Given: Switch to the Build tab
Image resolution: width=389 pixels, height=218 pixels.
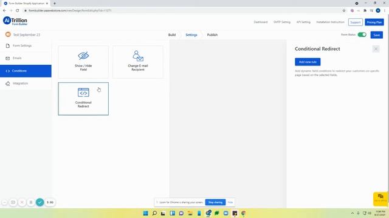Looking at the screenshot, I should 172,35.
